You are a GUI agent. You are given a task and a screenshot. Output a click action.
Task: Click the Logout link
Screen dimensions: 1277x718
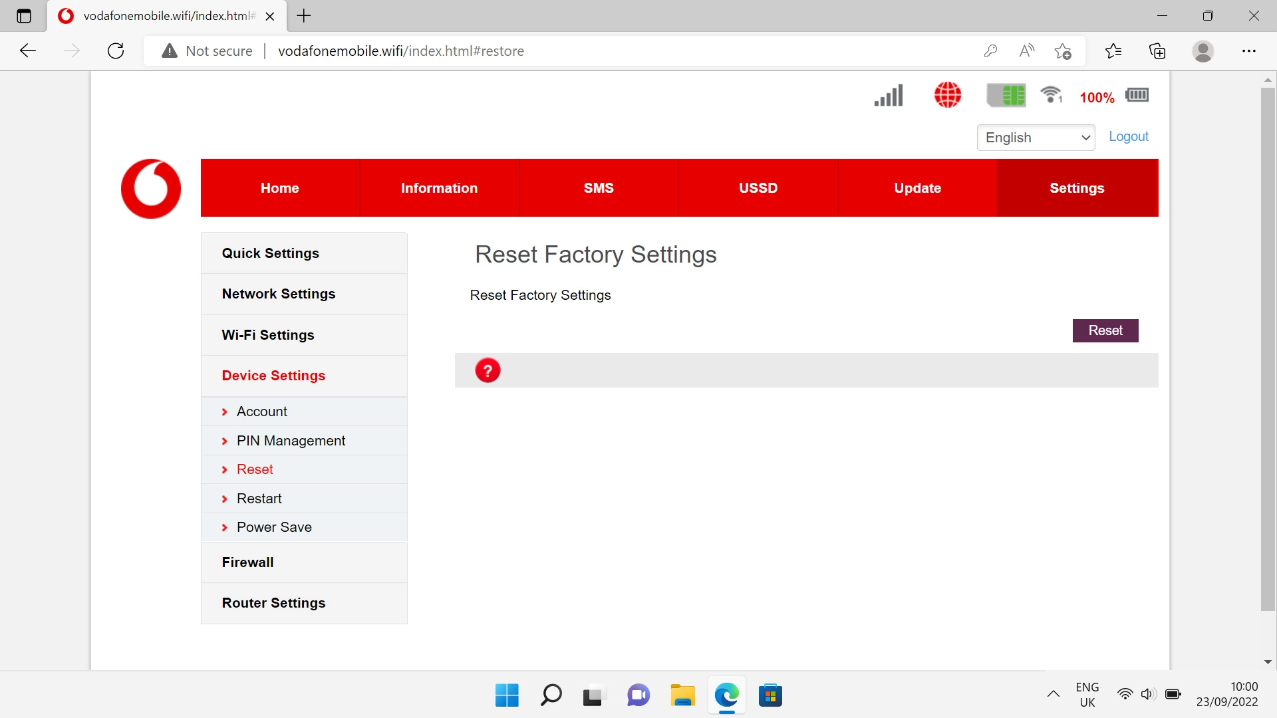(1128, 136)
